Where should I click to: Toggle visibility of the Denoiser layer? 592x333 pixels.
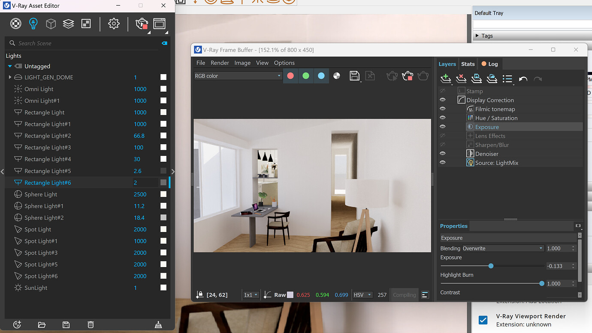442,153
